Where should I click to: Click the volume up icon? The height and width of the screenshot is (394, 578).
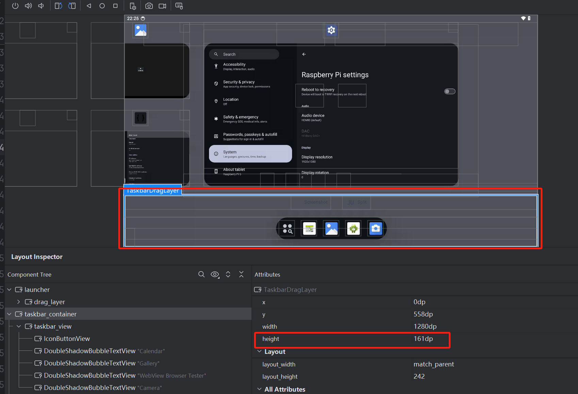[28, 6]
